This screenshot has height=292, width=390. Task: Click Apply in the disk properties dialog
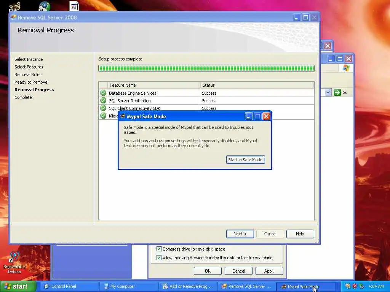point(269,271)
